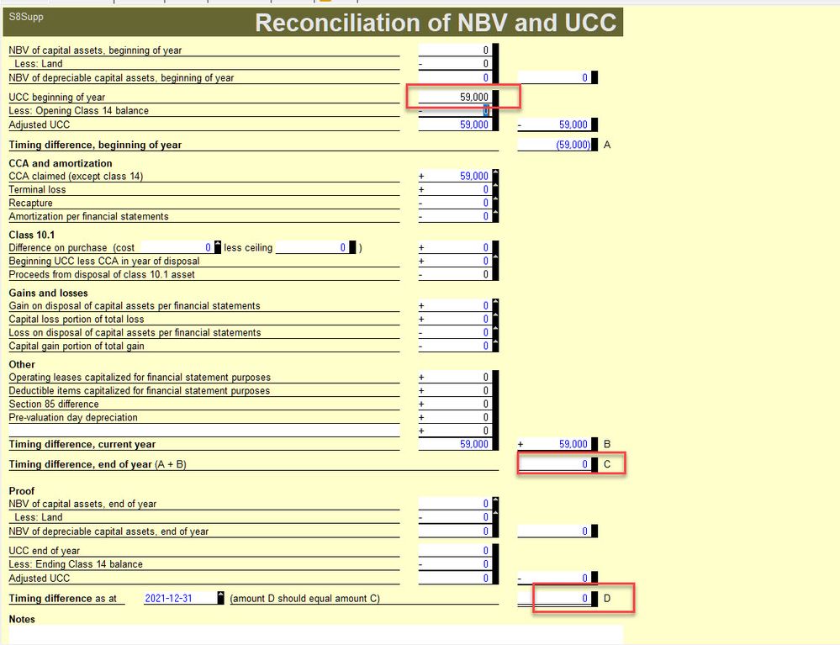Expand arrow beside NBV of capital assets, end of year
840x645 pixels.
pyautogui.click(x=495, y=502)
